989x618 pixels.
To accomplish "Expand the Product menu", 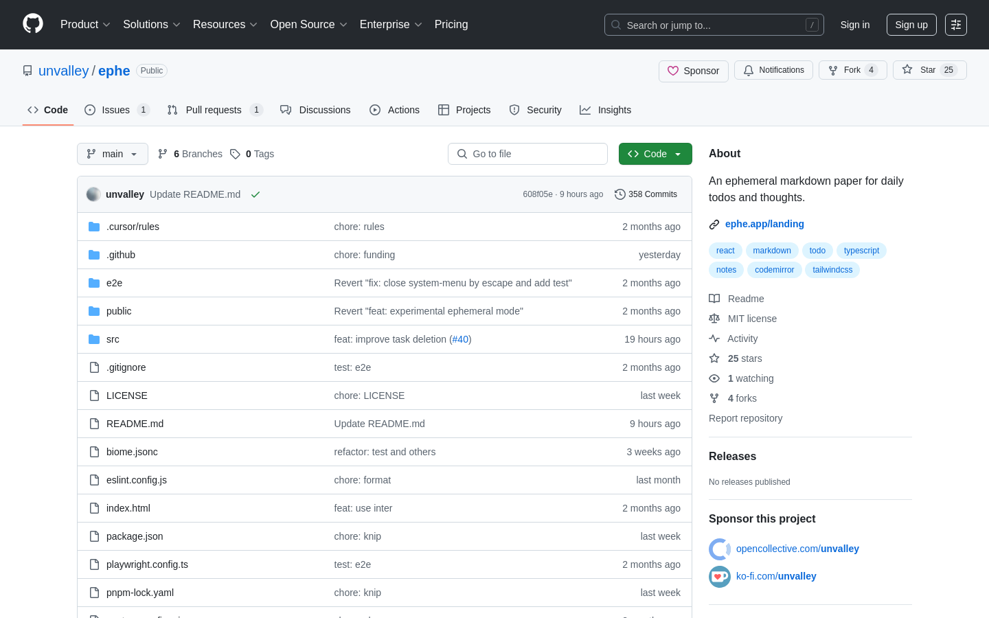I will coord(85,25).
